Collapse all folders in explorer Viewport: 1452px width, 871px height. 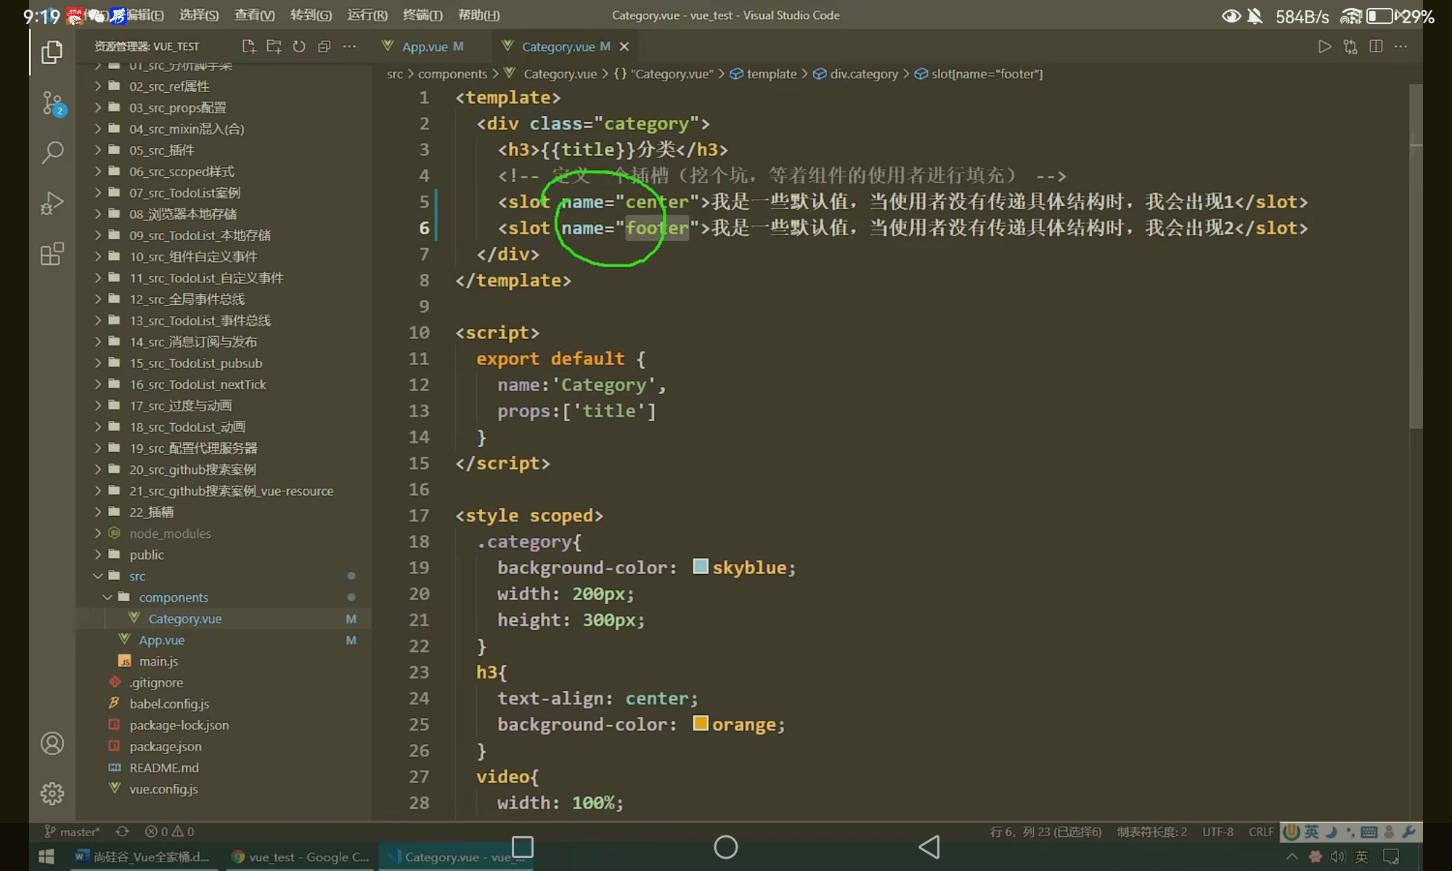coord(324,46)
